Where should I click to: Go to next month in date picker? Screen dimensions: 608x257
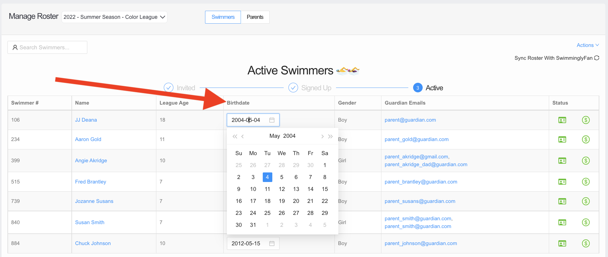tap(322, 136)
